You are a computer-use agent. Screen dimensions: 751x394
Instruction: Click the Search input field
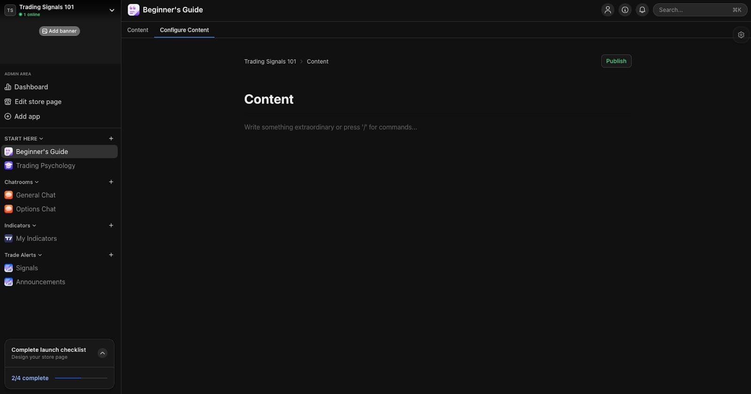[x=695, y=10]
